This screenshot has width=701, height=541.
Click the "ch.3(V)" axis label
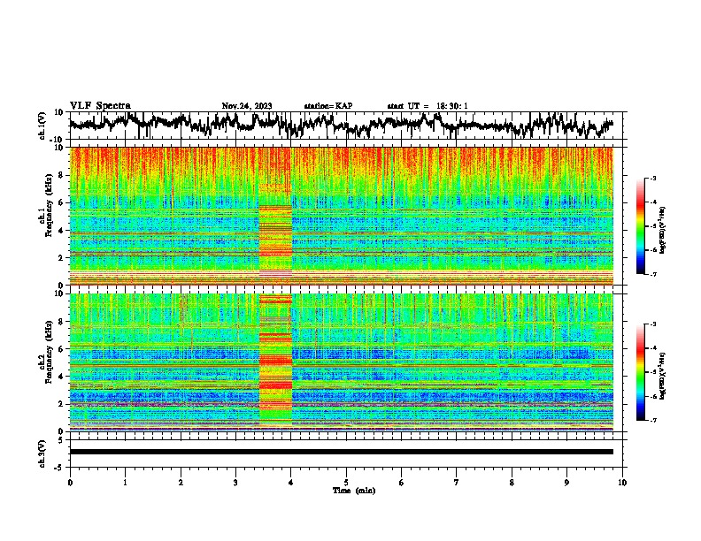point(42,454)
